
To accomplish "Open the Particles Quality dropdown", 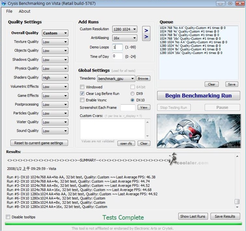I will point(55,113).
